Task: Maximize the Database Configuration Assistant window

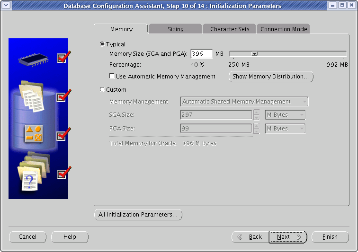Action: pos(342,5)
